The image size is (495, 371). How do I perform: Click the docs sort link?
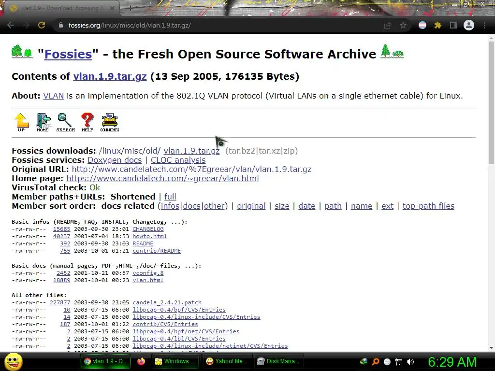pos(191,206)
